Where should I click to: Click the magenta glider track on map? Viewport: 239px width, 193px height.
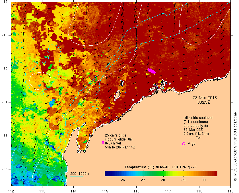151,71
